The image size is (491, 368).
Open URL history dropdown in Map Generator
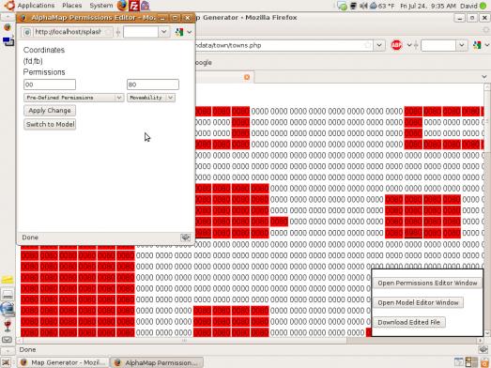tap(379, 45)
